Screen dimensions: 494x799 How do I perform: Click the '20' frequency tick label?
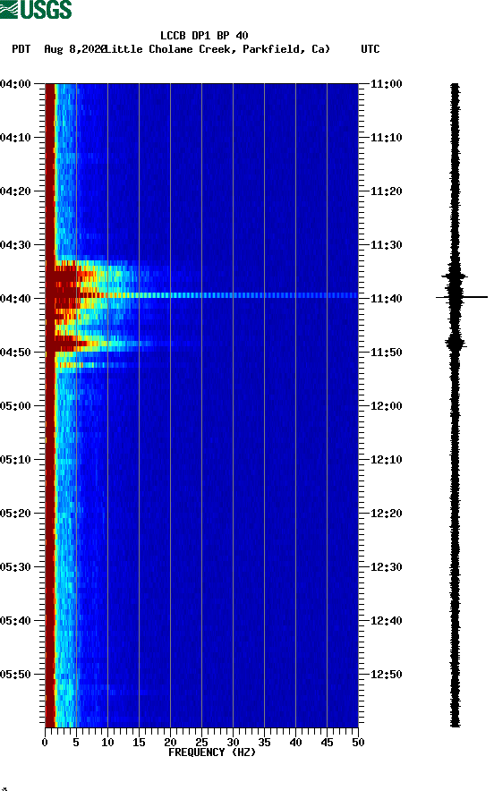click(170, 743)
